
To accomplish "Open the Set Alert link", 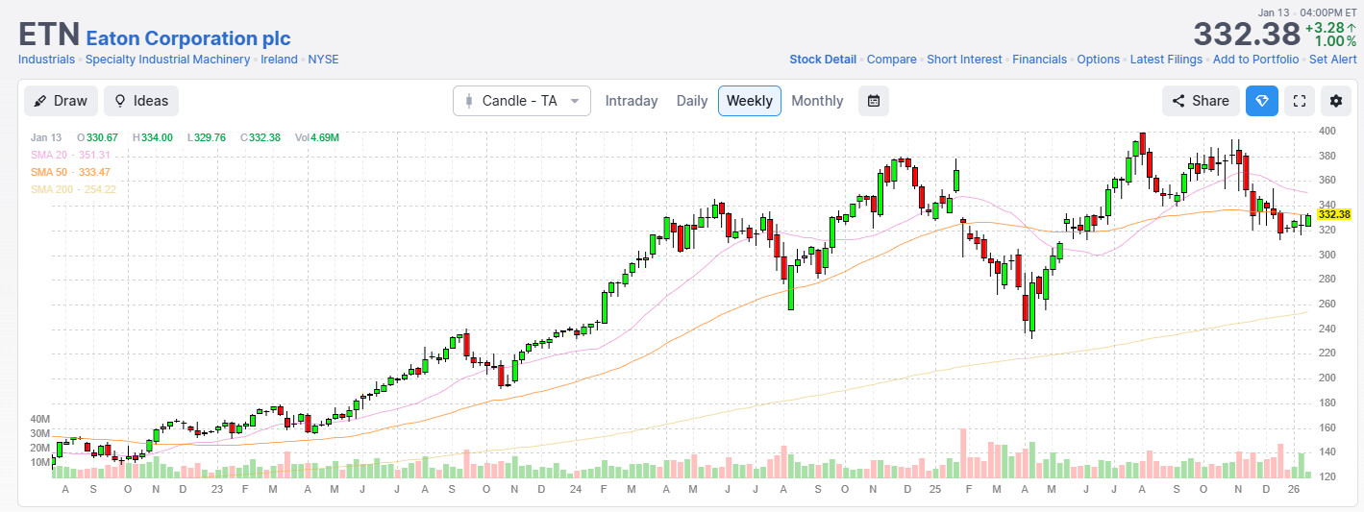I will click(x=1332, y=60).
